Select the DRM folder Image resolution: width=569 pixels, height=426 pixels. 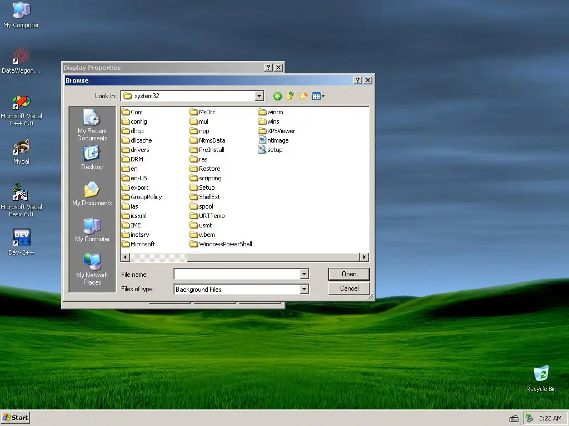132,159
